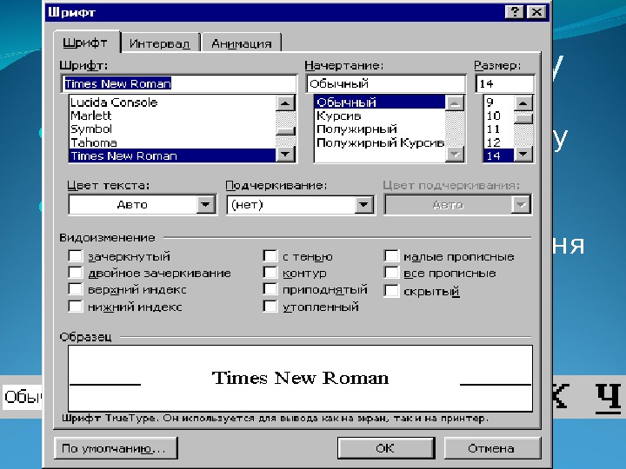Enable контур outline checkbox
Viewport: 626px width, 469px height.
(x=270, y=273)
